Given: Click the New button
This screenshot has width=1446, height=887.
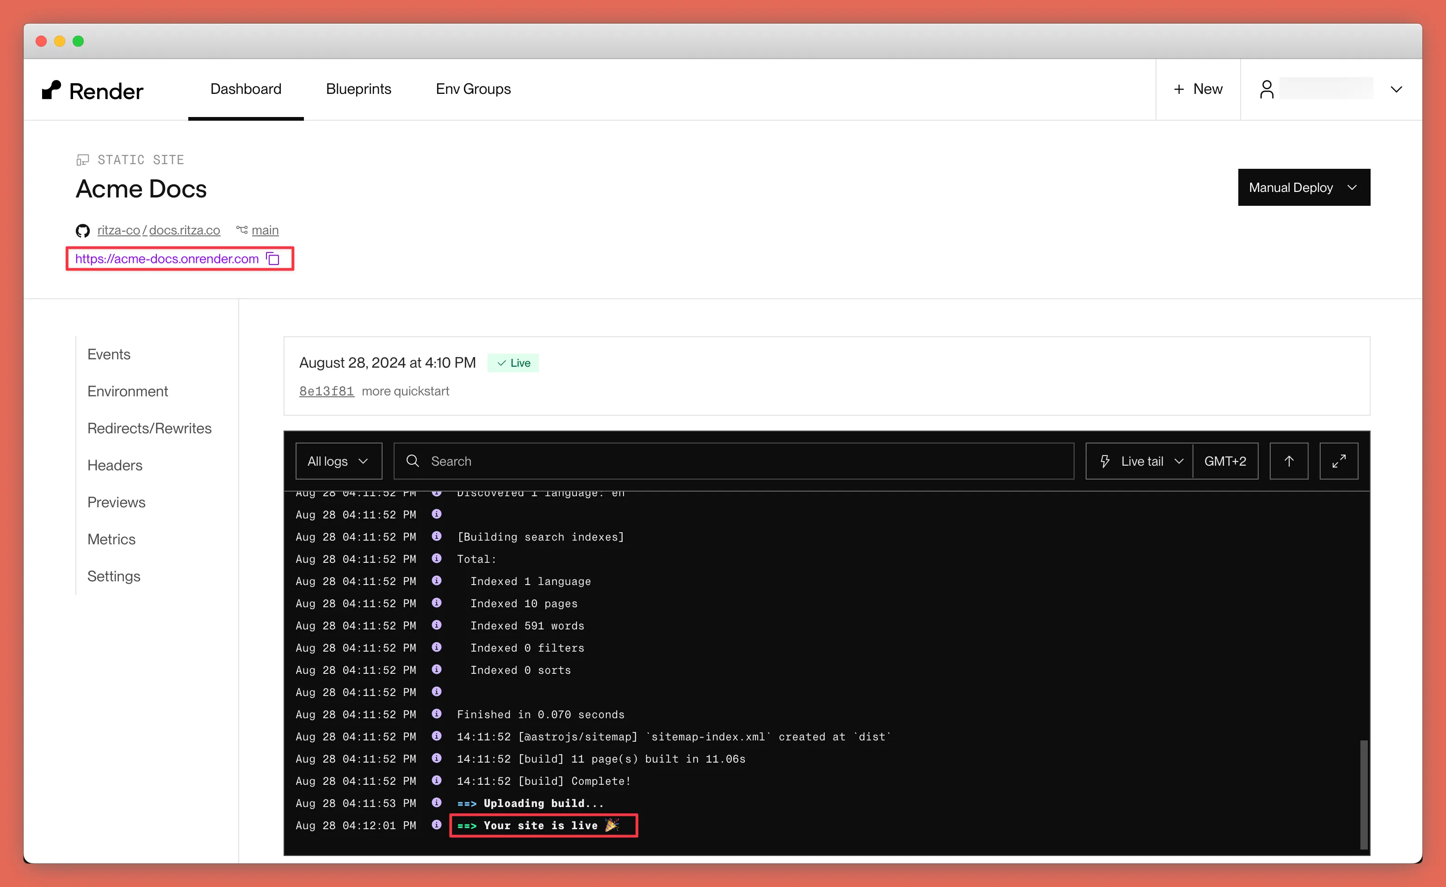Looking at the screenshot, I should 1198,89.
